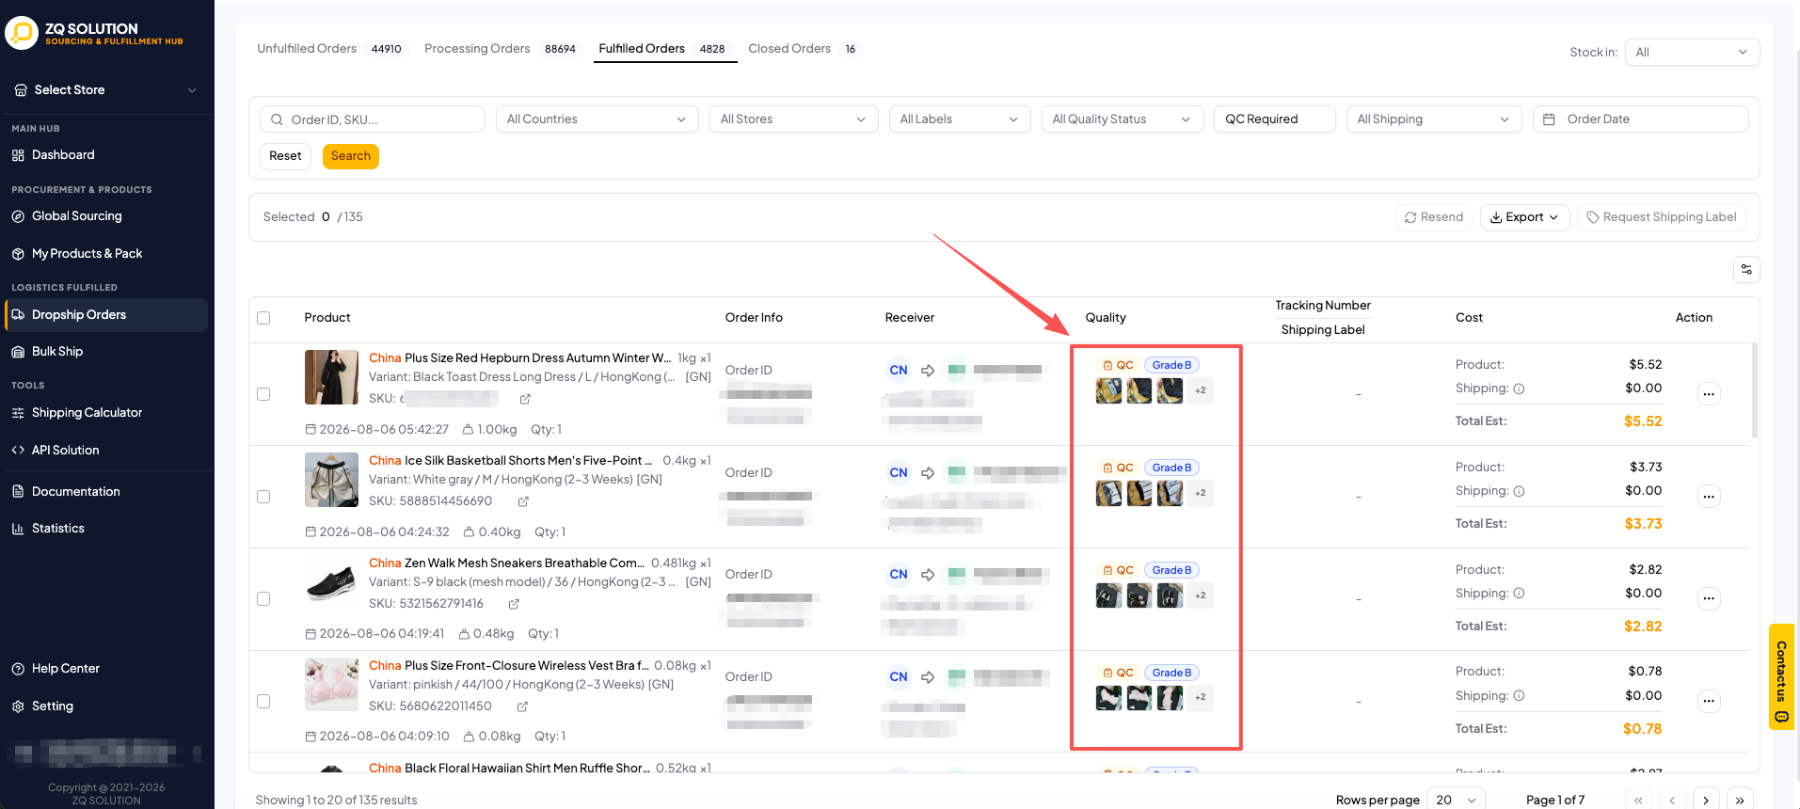Click shipping info icon in $5.52 row
Screen dimensions: 1800x809
click(x=1519, y=389)
